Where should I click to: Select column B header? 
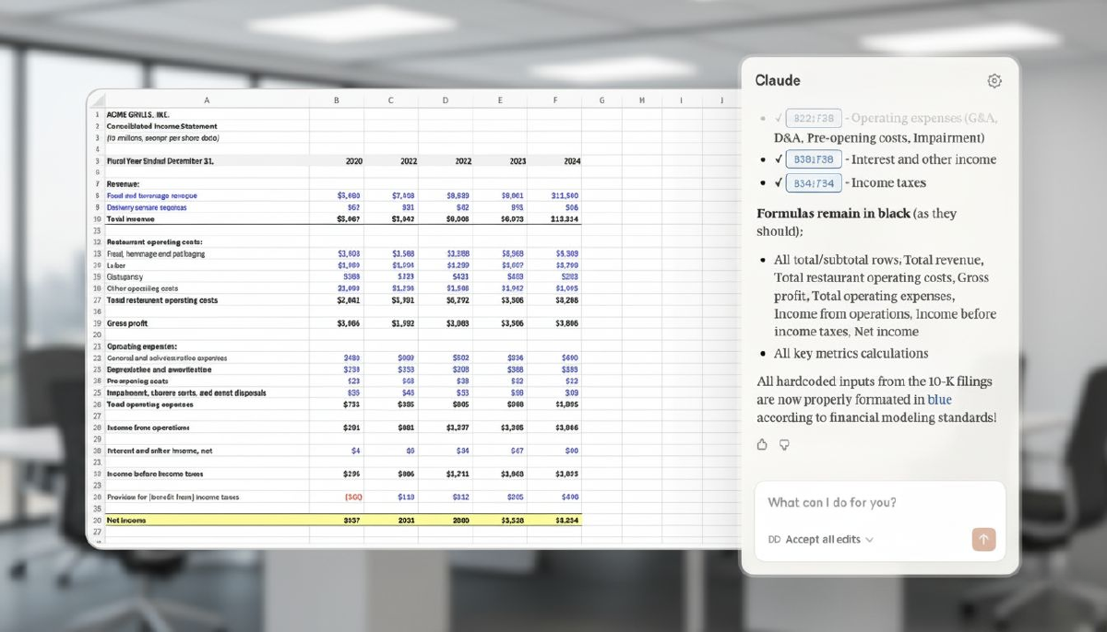tap(337, 99)
